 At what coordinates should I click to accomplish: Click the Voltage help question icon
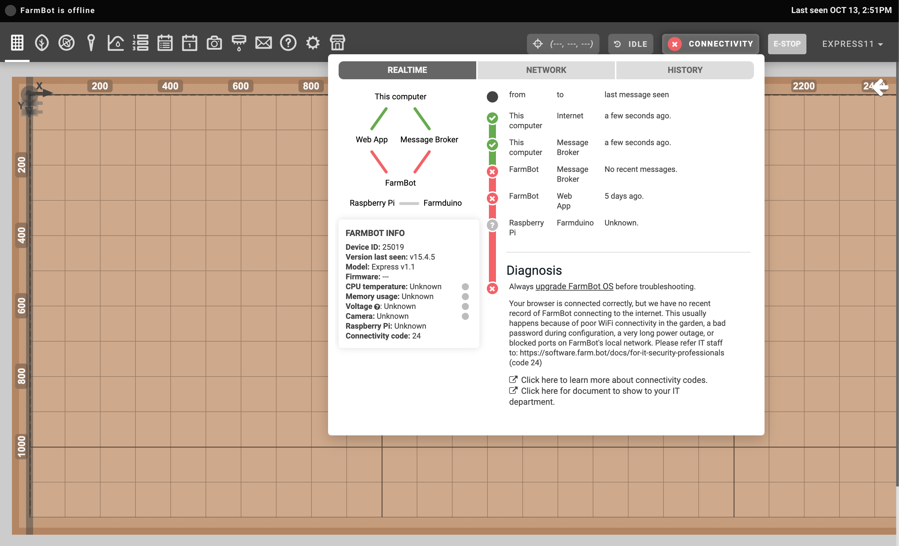377,307
